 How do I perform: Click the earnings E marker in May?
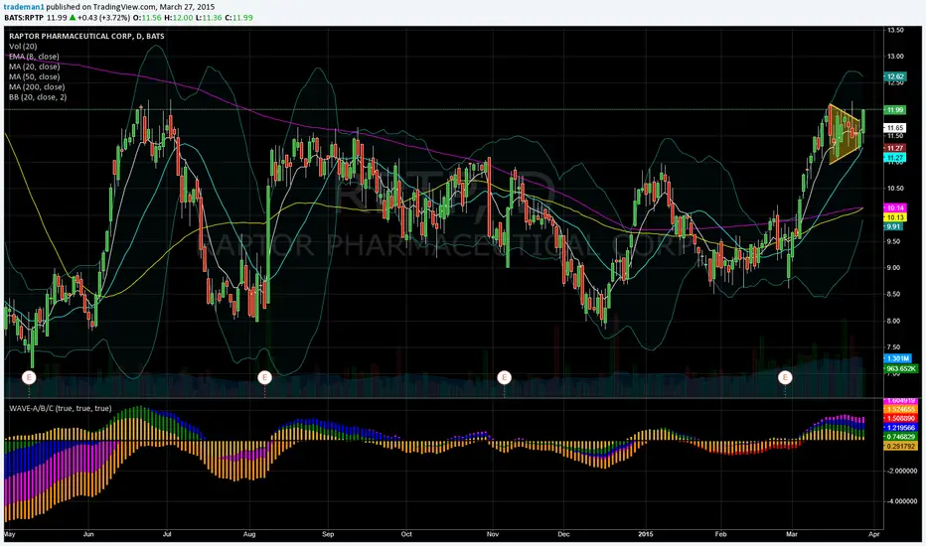pyautogui.click(x=29, y=377)
